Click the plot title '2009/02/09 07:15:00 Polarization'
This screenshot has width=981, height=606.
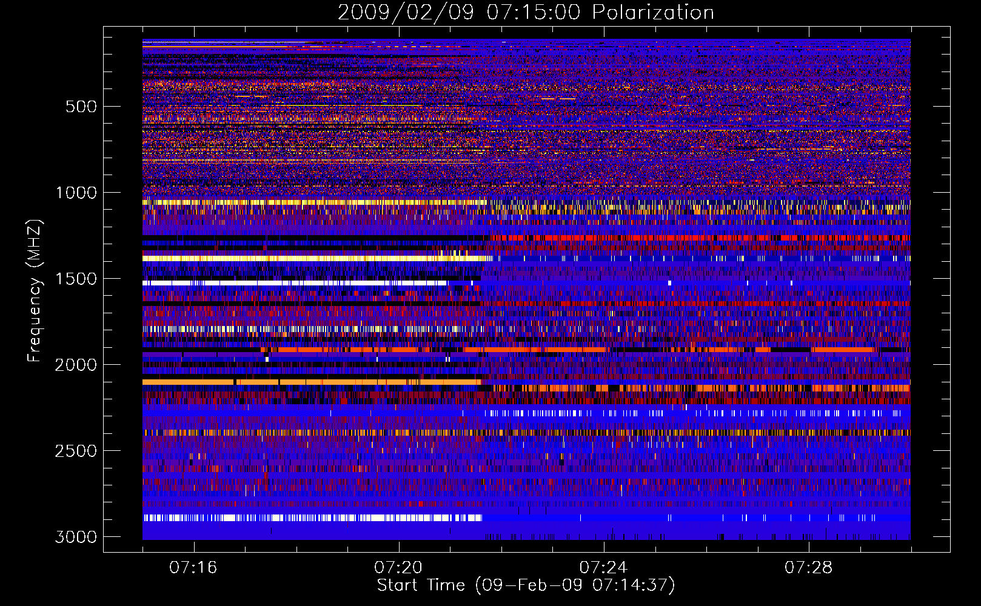click(526, 13)
